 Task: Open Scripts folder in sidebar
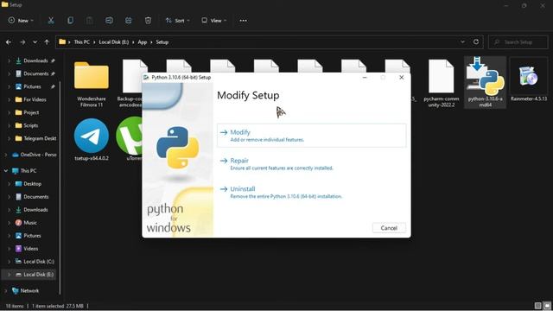pos(31,125)
